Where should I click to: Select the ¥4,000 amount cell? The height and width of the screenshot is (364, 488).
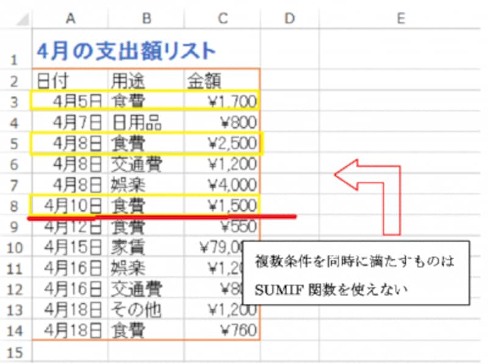point(223,184)
